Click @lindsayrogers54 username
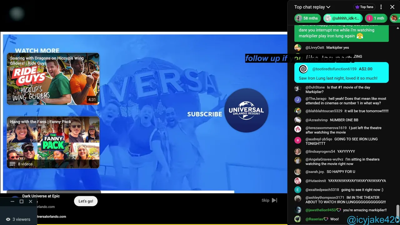 [x=320, y=152]
